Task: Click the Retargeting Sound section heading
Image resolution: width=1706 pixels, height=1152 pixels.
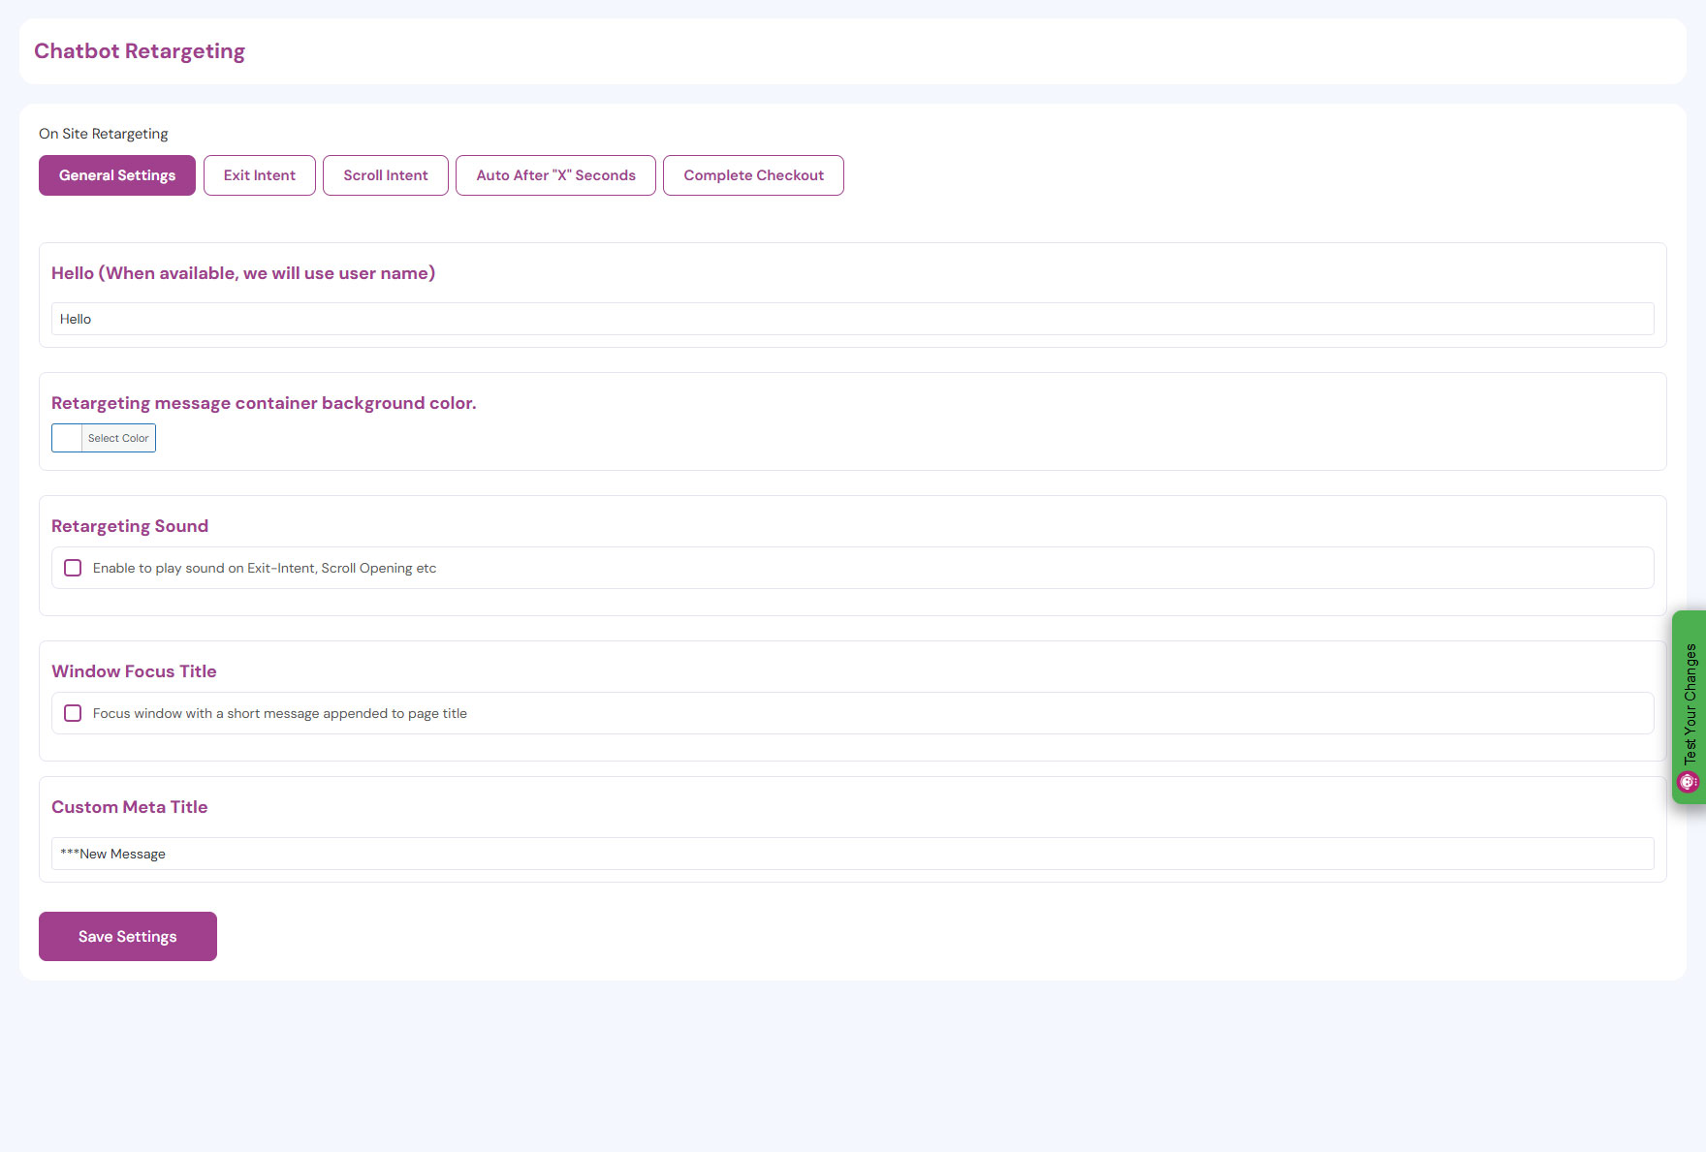Action: click(x=130, y=526)
